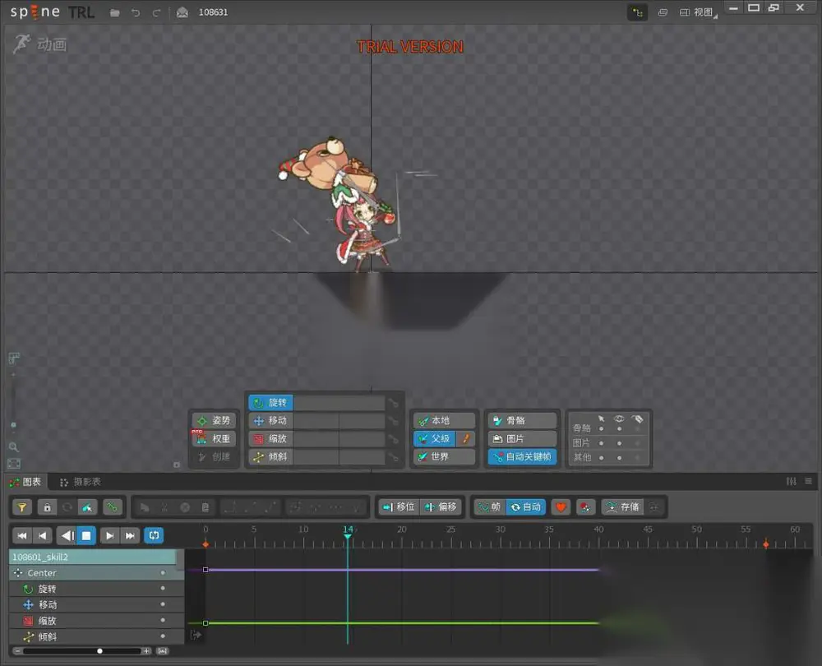Select the 缩放 (Scale) tool
Viewport: 822px width, 666px height.
pos(270,439)
